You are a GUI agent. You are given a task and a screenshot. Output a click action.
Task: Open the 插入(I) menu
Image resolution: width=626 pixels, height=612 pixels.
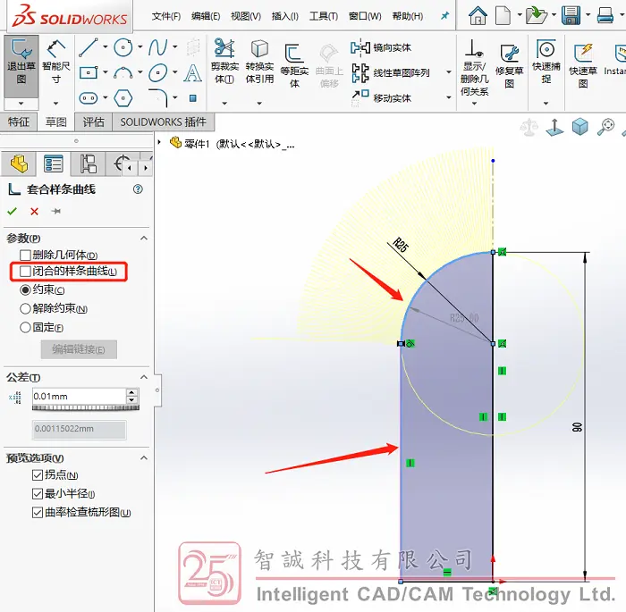[x=284, y=16]
